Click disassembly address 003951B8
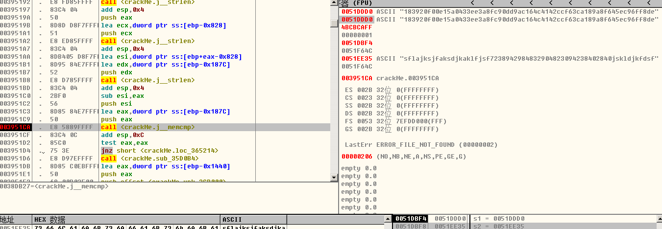This screenshot has height=229, width=662. point(16,80)
